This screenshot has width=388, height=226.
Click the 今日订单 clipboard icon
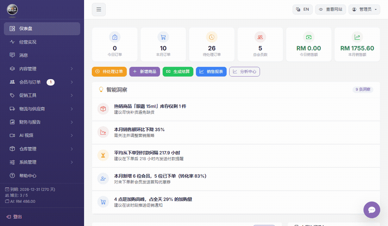click(115, 37)
